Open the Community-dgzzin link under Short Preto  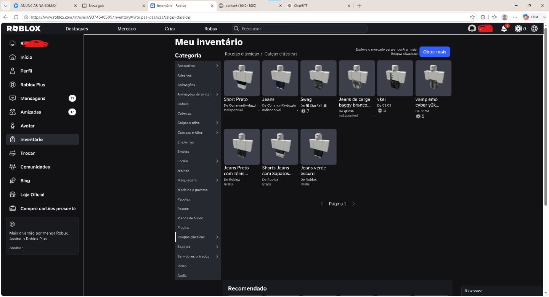pyautogui.click(x=243, y=105)
